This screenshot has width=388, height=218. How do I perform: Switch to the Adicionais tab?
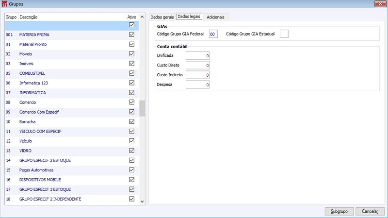pyautogui.click(x=215, y=17)
